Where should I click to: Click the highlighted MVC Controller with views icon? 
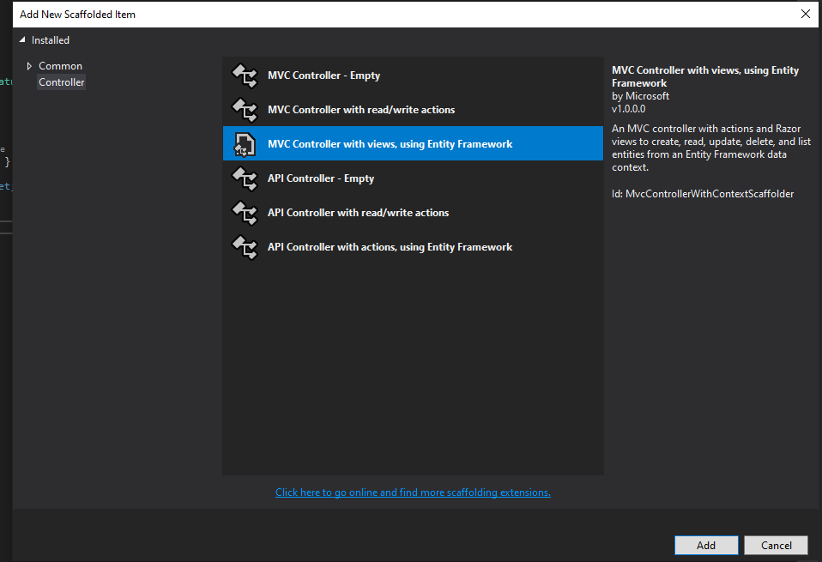coord(245,144)
